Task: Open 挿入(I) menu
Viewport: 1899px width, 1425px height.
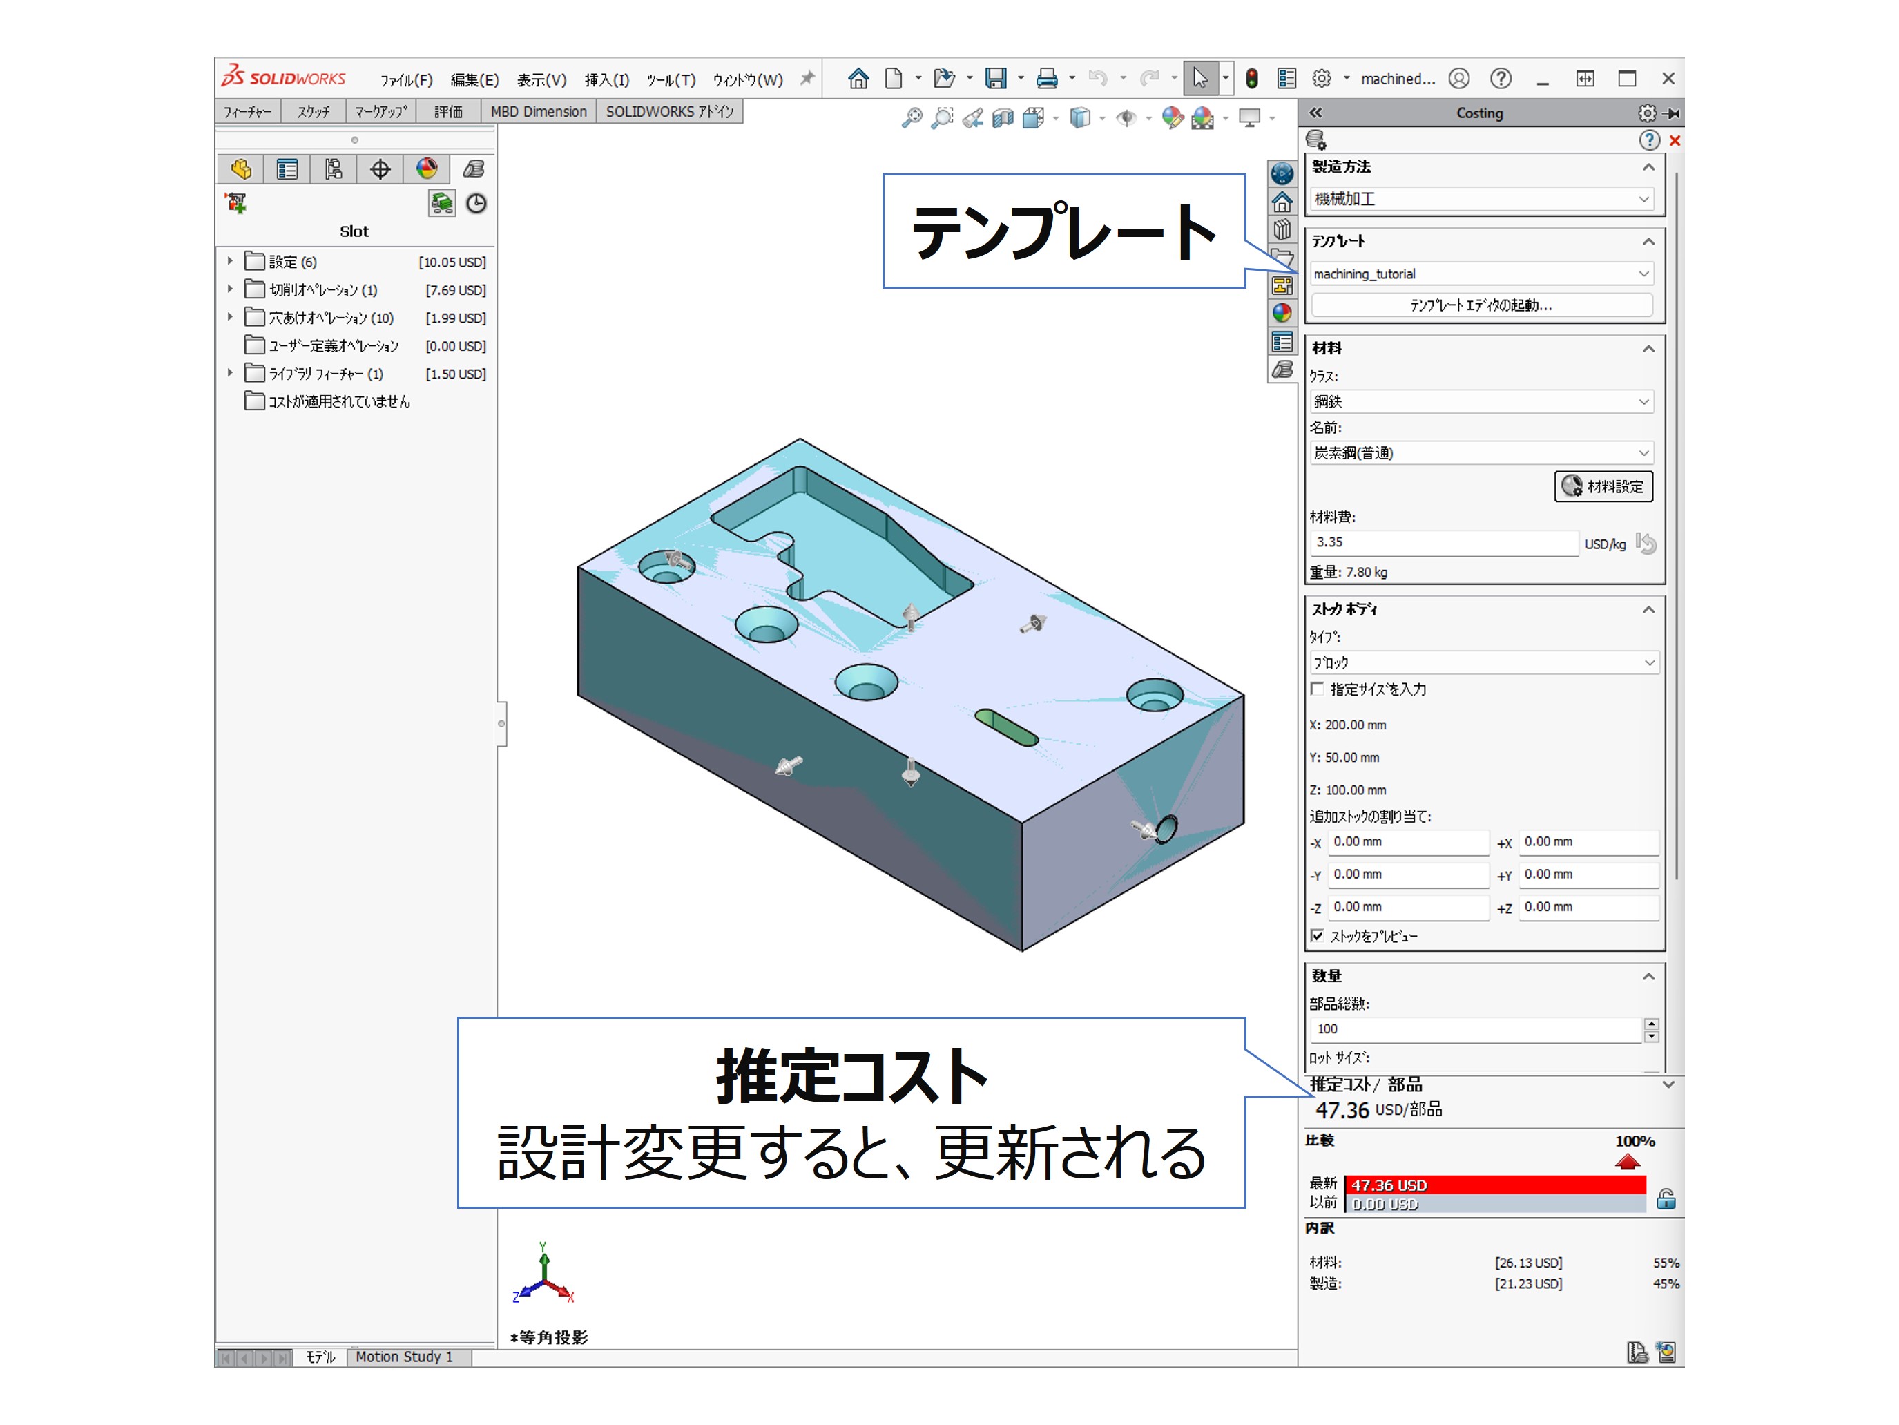Action: [607, 80]
